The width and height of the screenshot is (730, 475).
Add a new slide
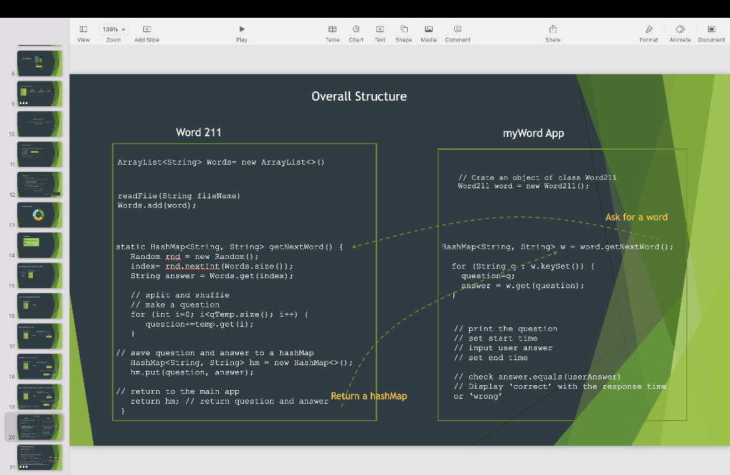(147, 34)
